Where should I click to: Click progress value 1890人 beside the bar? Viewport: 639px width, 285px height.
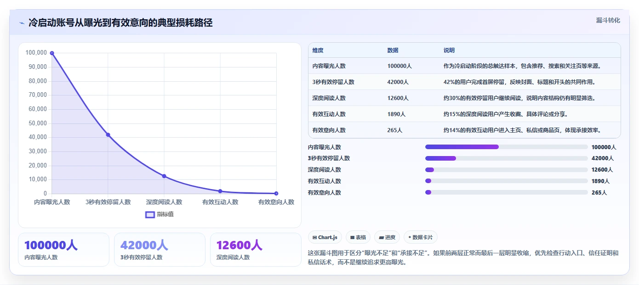[600, 181]
